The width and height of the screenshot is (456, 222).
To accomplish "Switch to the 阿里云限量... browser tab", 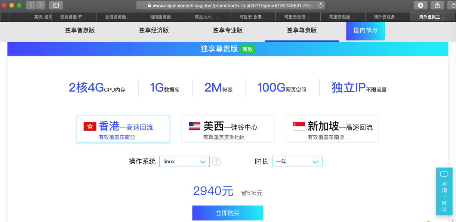I will tap(343, 17).
